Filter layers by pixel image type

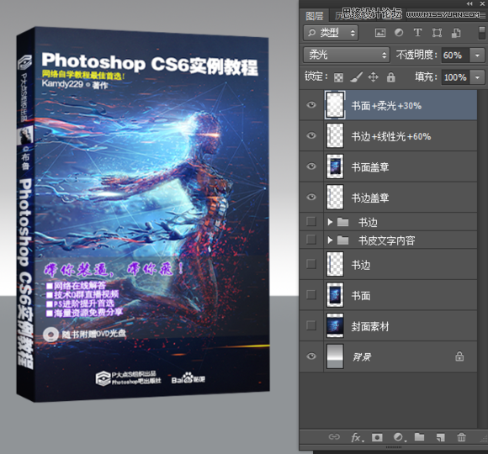[x=380, y=33]
